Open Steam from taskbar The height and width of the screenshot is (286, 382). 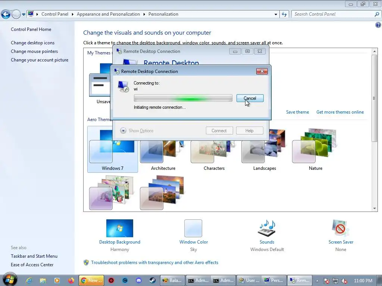coord(153,280)
